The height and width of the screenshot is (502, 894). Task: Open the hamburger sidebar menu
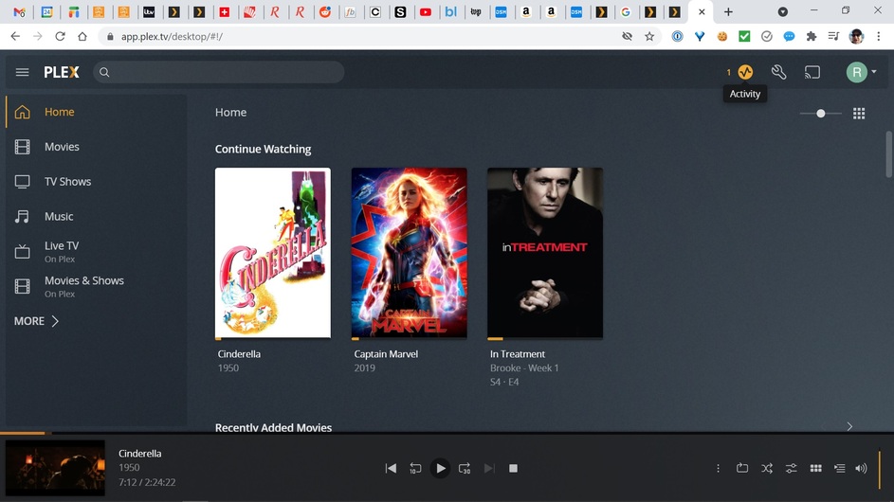pyautogui.click(x=22, y=72)
